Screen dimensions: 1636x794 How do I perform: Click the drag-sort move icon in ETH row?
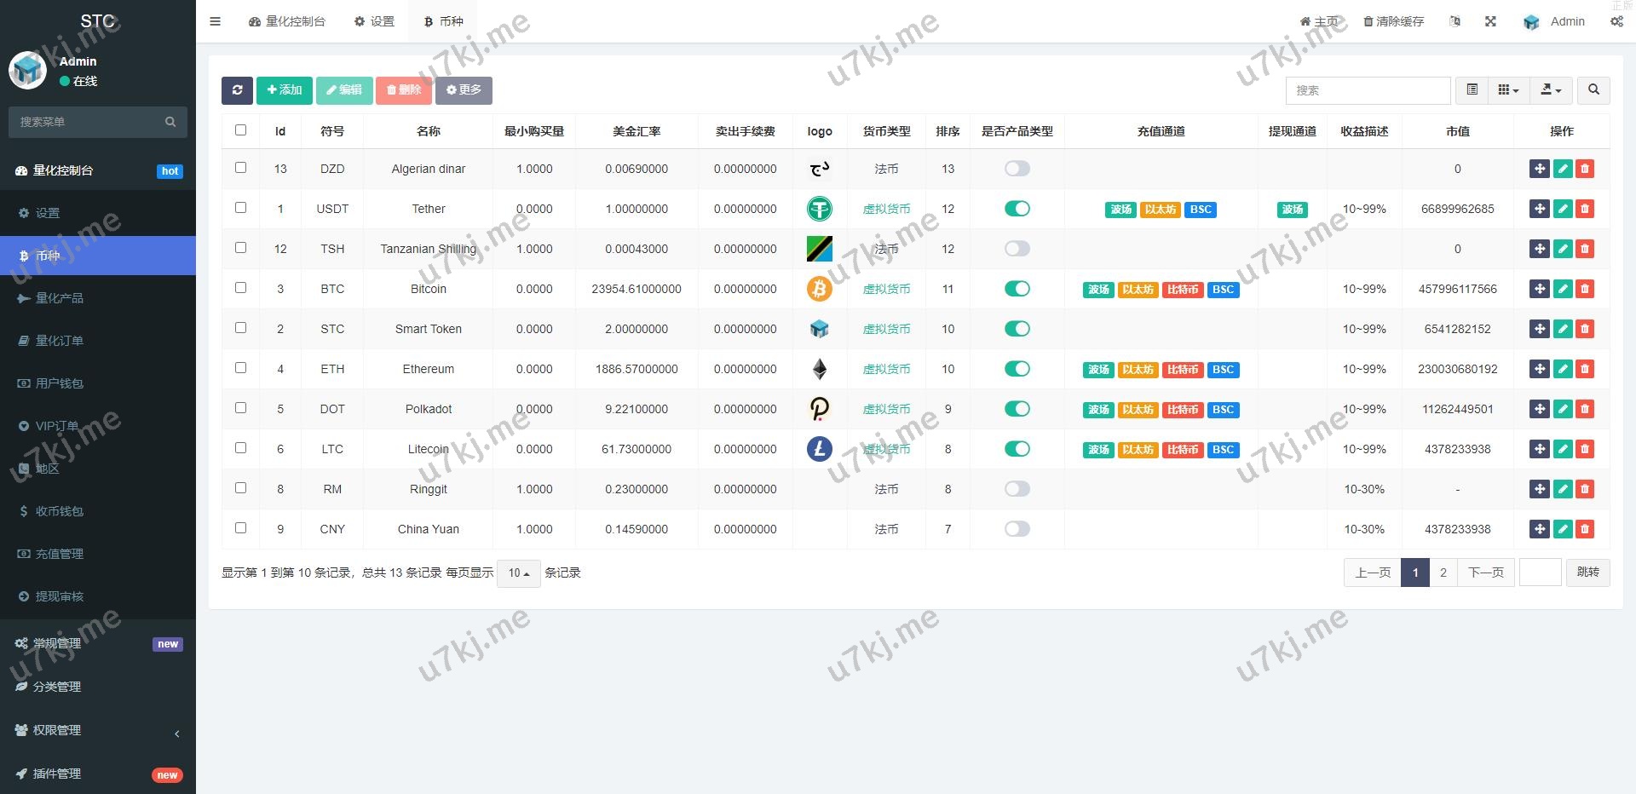pyautogui.click(x=1539, y=369)
